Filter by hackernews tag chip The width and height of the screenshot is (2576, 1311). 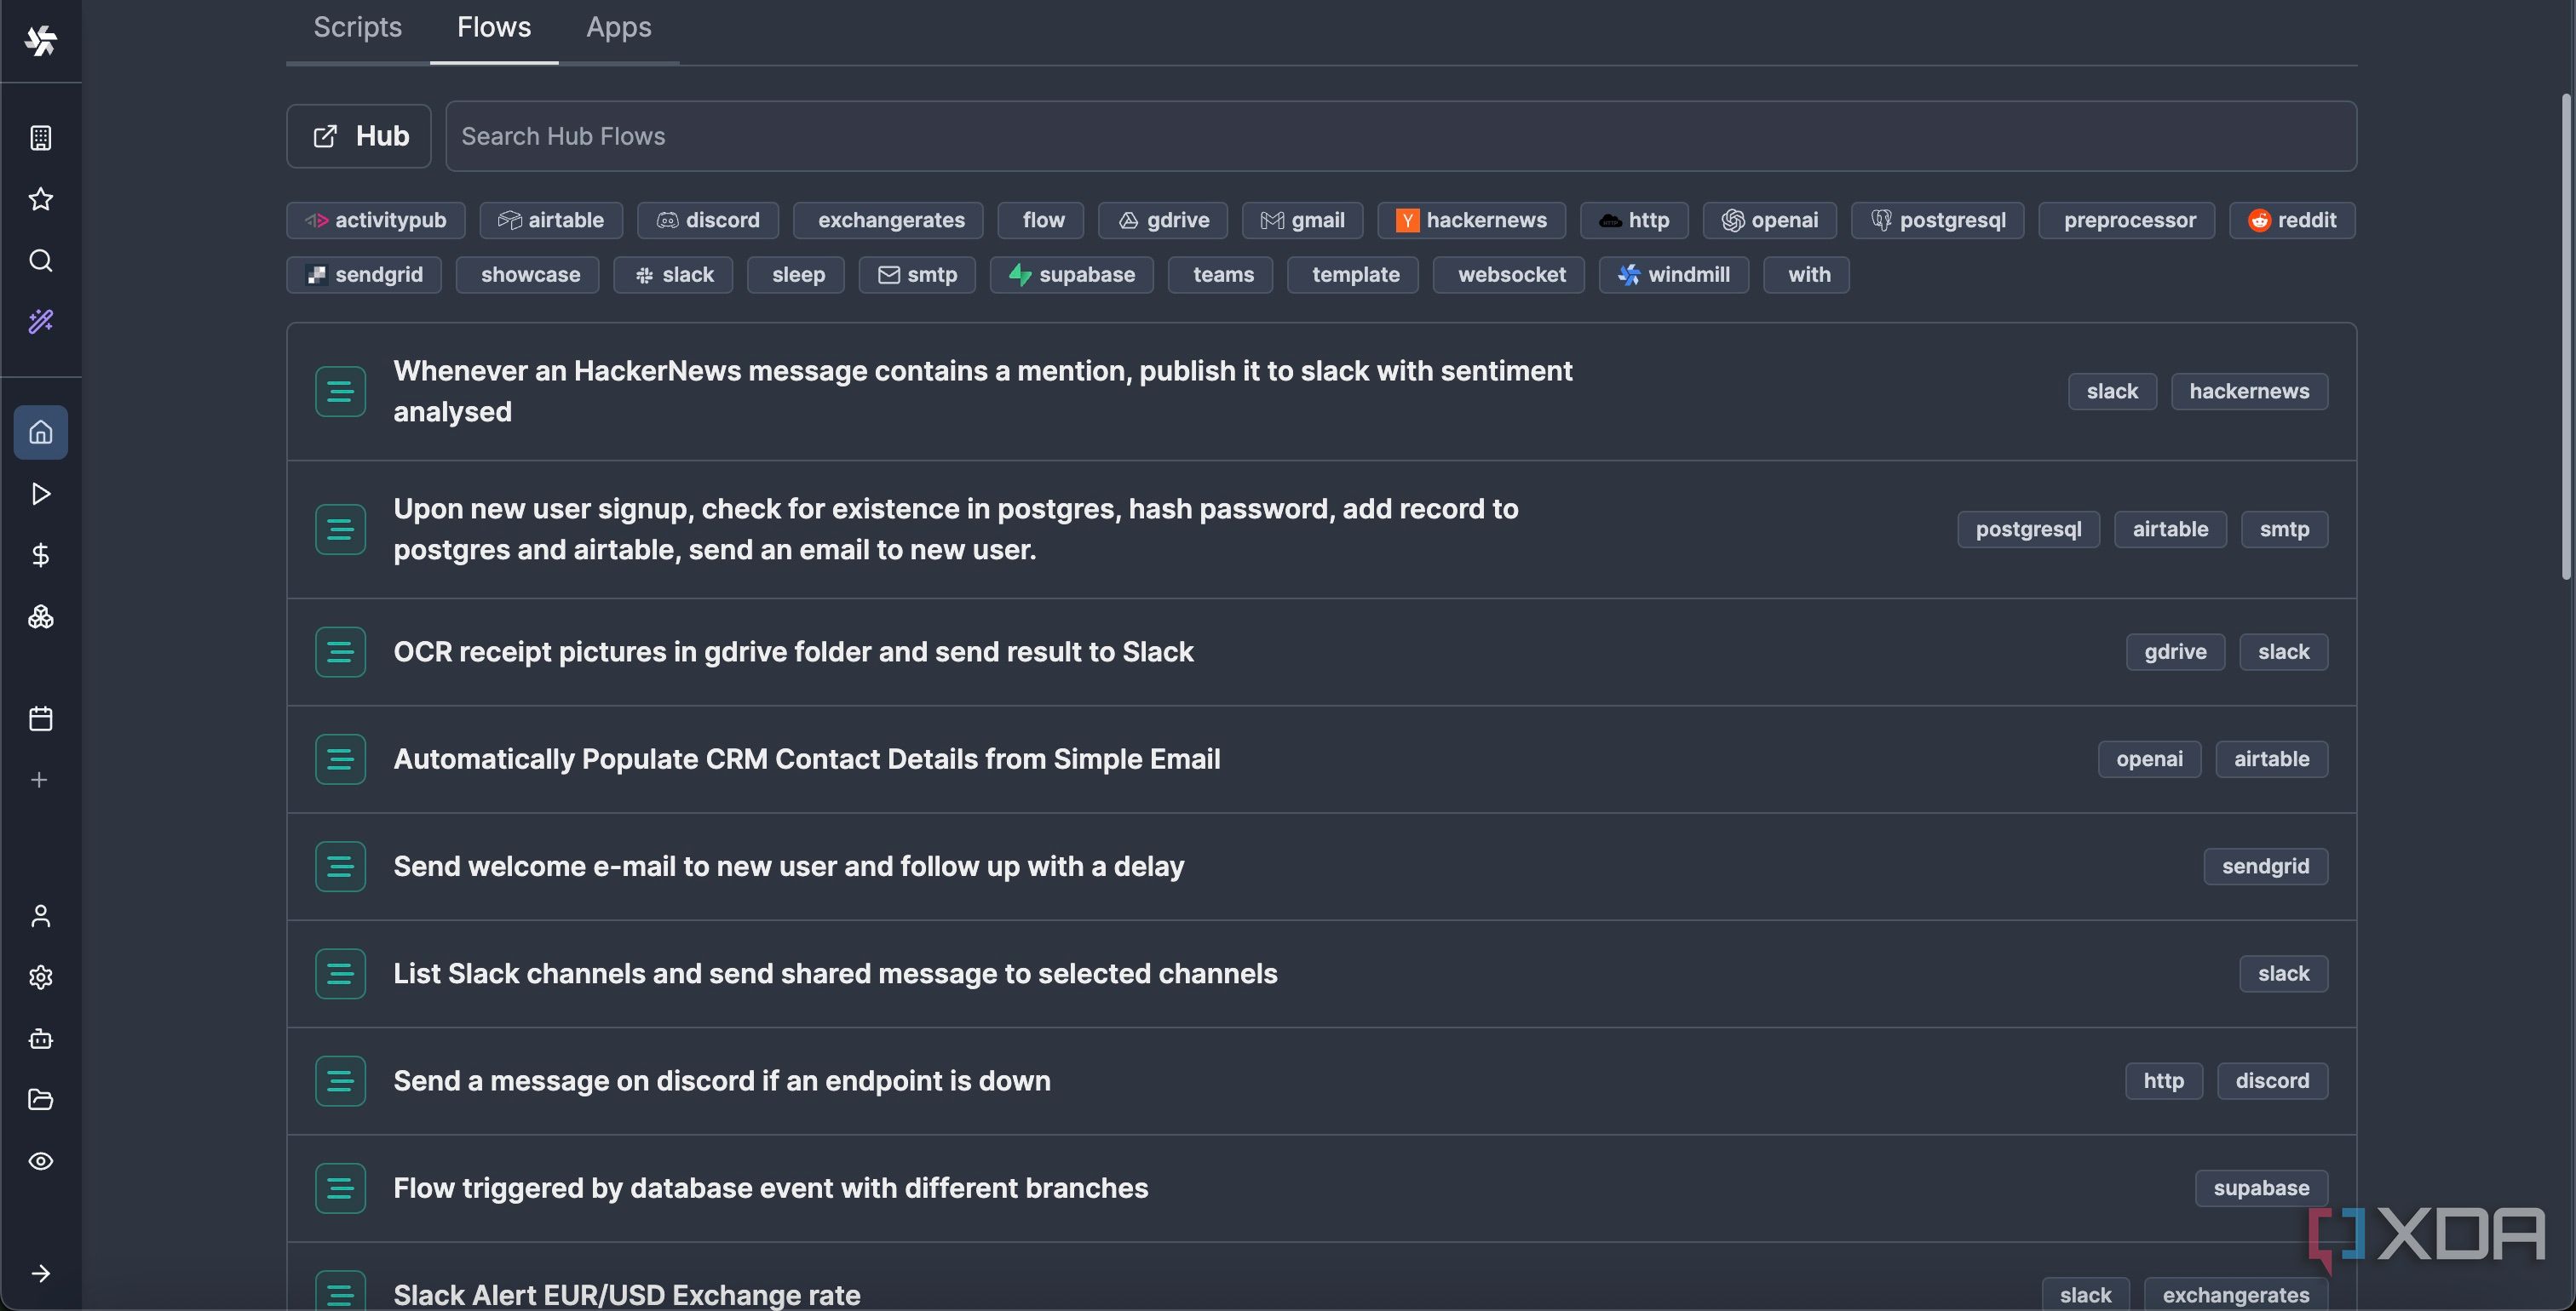click(1472, 220)
